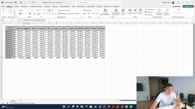Open the Merge and Center dropdown arrow
The width and height of the screenshot is (195, 109).
80,14
